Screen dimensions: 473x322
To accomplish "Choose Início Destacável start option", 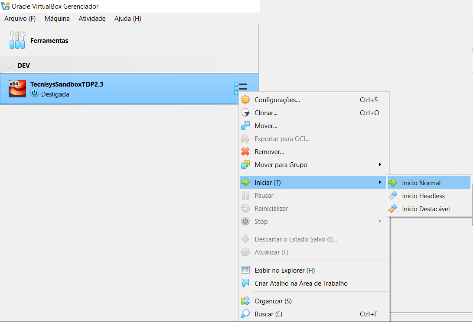I will [429, 209].
